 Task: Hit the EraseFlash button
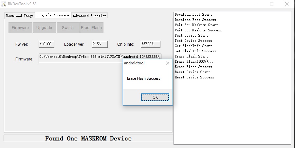[91, 28]
